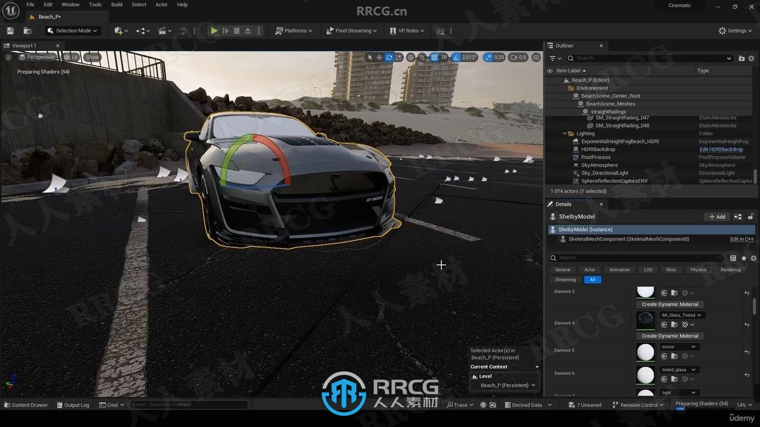The image size is (760, 427).
Task: Open the Pixel Streaming dropdown
Action: tap(351, 31)
